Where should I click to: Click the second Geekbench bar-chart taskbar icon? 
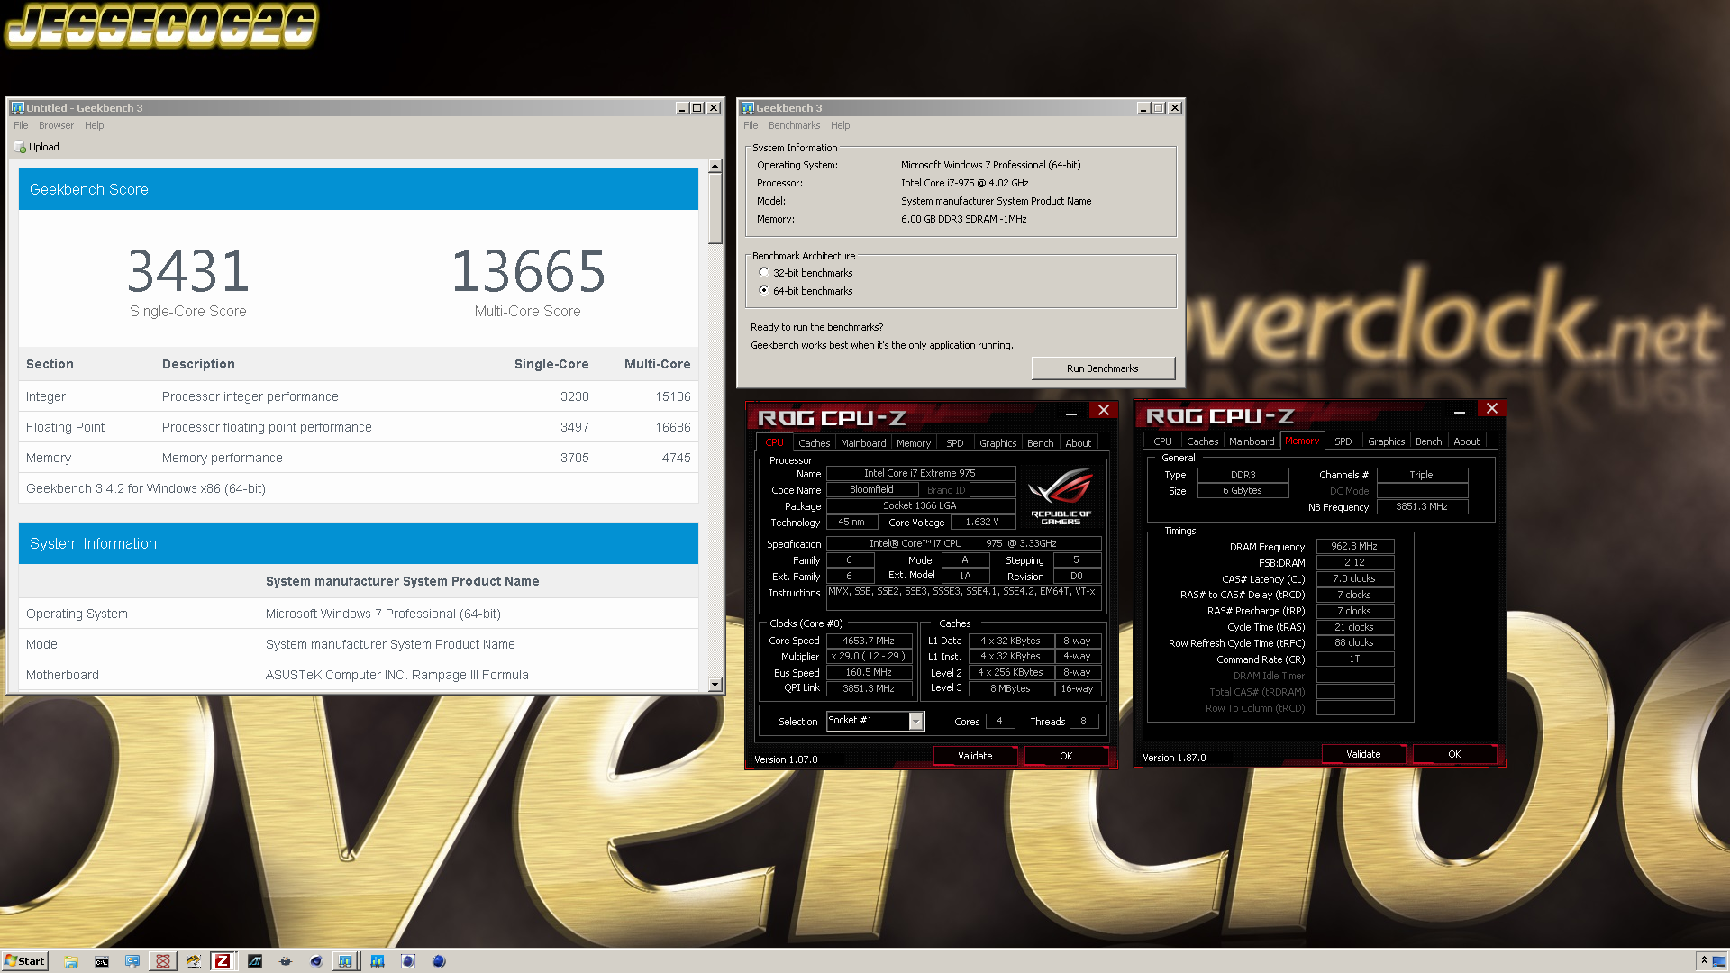(378, 961)
